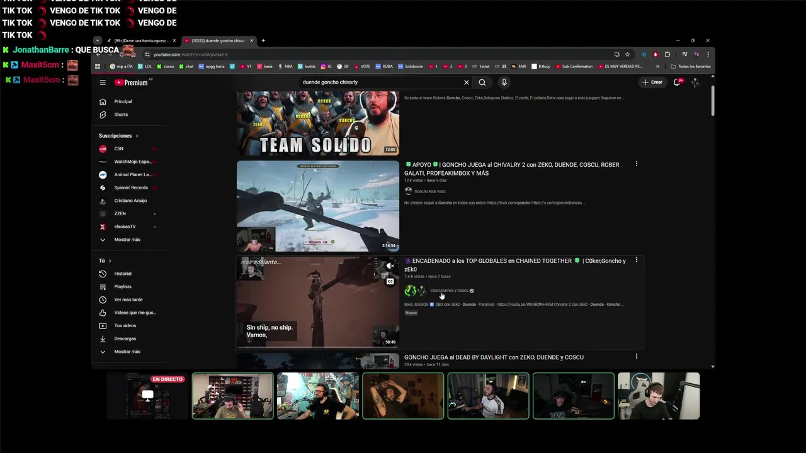Expand Mostrar más under Suscripciones

tap(127, 240)
